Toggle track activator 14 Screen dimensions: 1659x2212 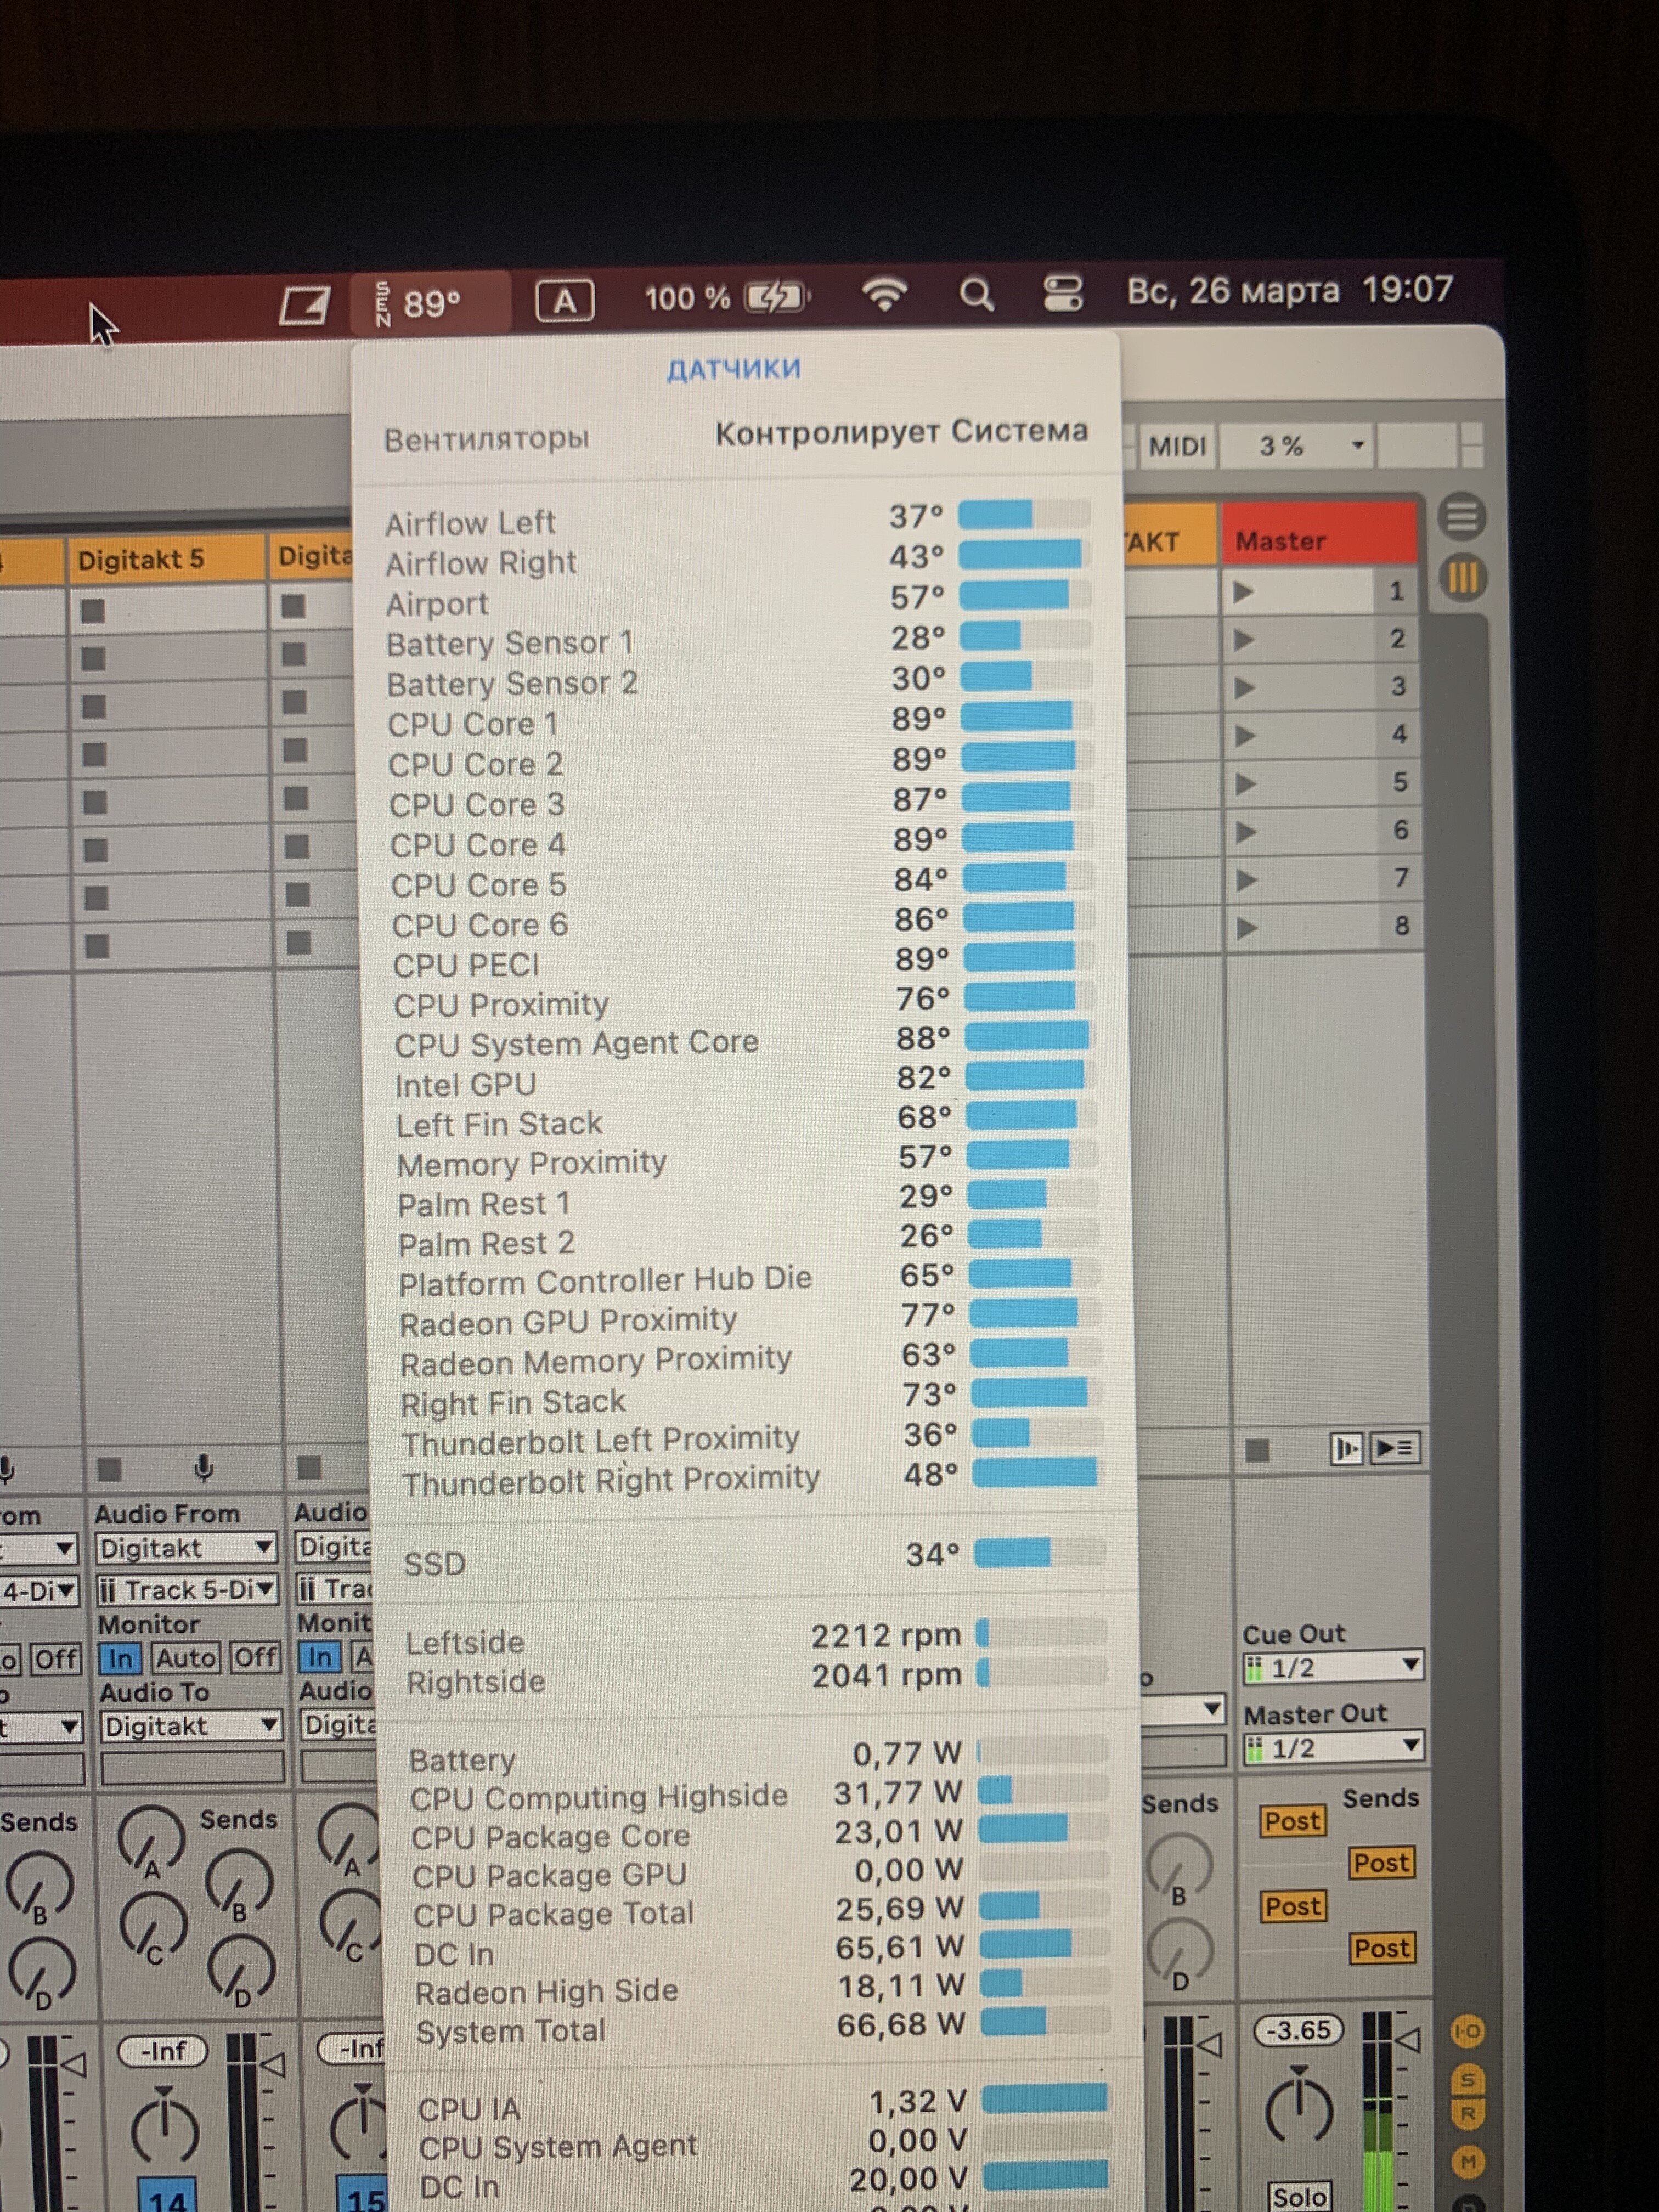[167, 2195]
